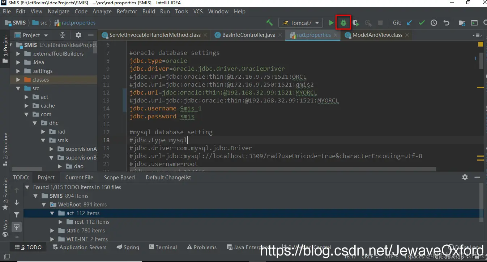This screenshot has height=262, width=487.
Task: Collapse the com package
Action: point(26,114)
